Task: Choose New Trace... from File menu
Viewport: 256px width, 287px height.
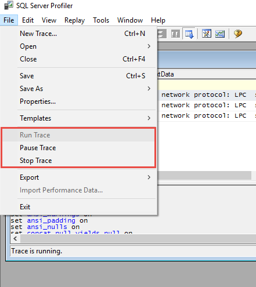Action: click(79, 34)
